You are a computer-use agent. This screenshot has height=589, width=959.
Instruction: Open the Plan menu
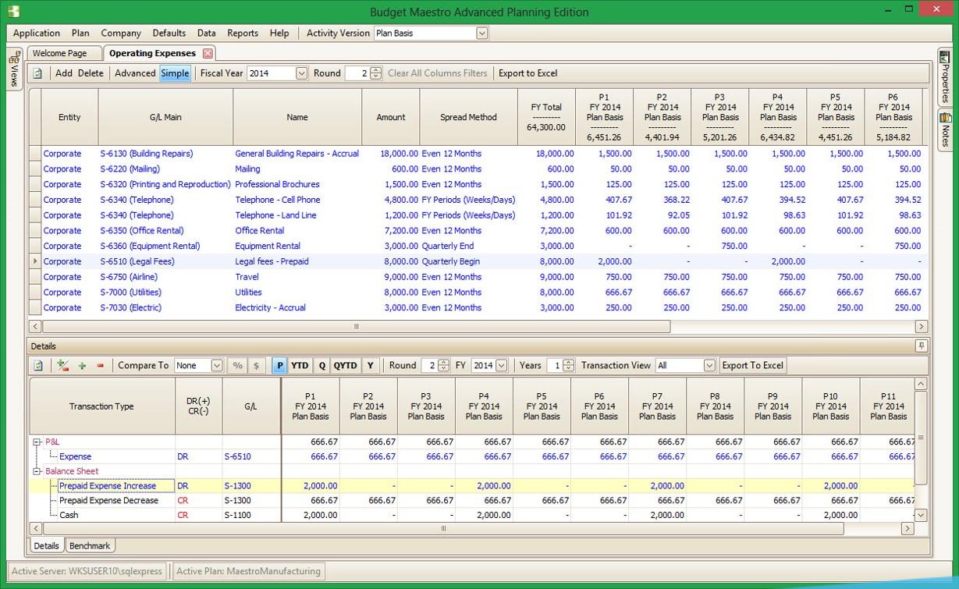80,34
